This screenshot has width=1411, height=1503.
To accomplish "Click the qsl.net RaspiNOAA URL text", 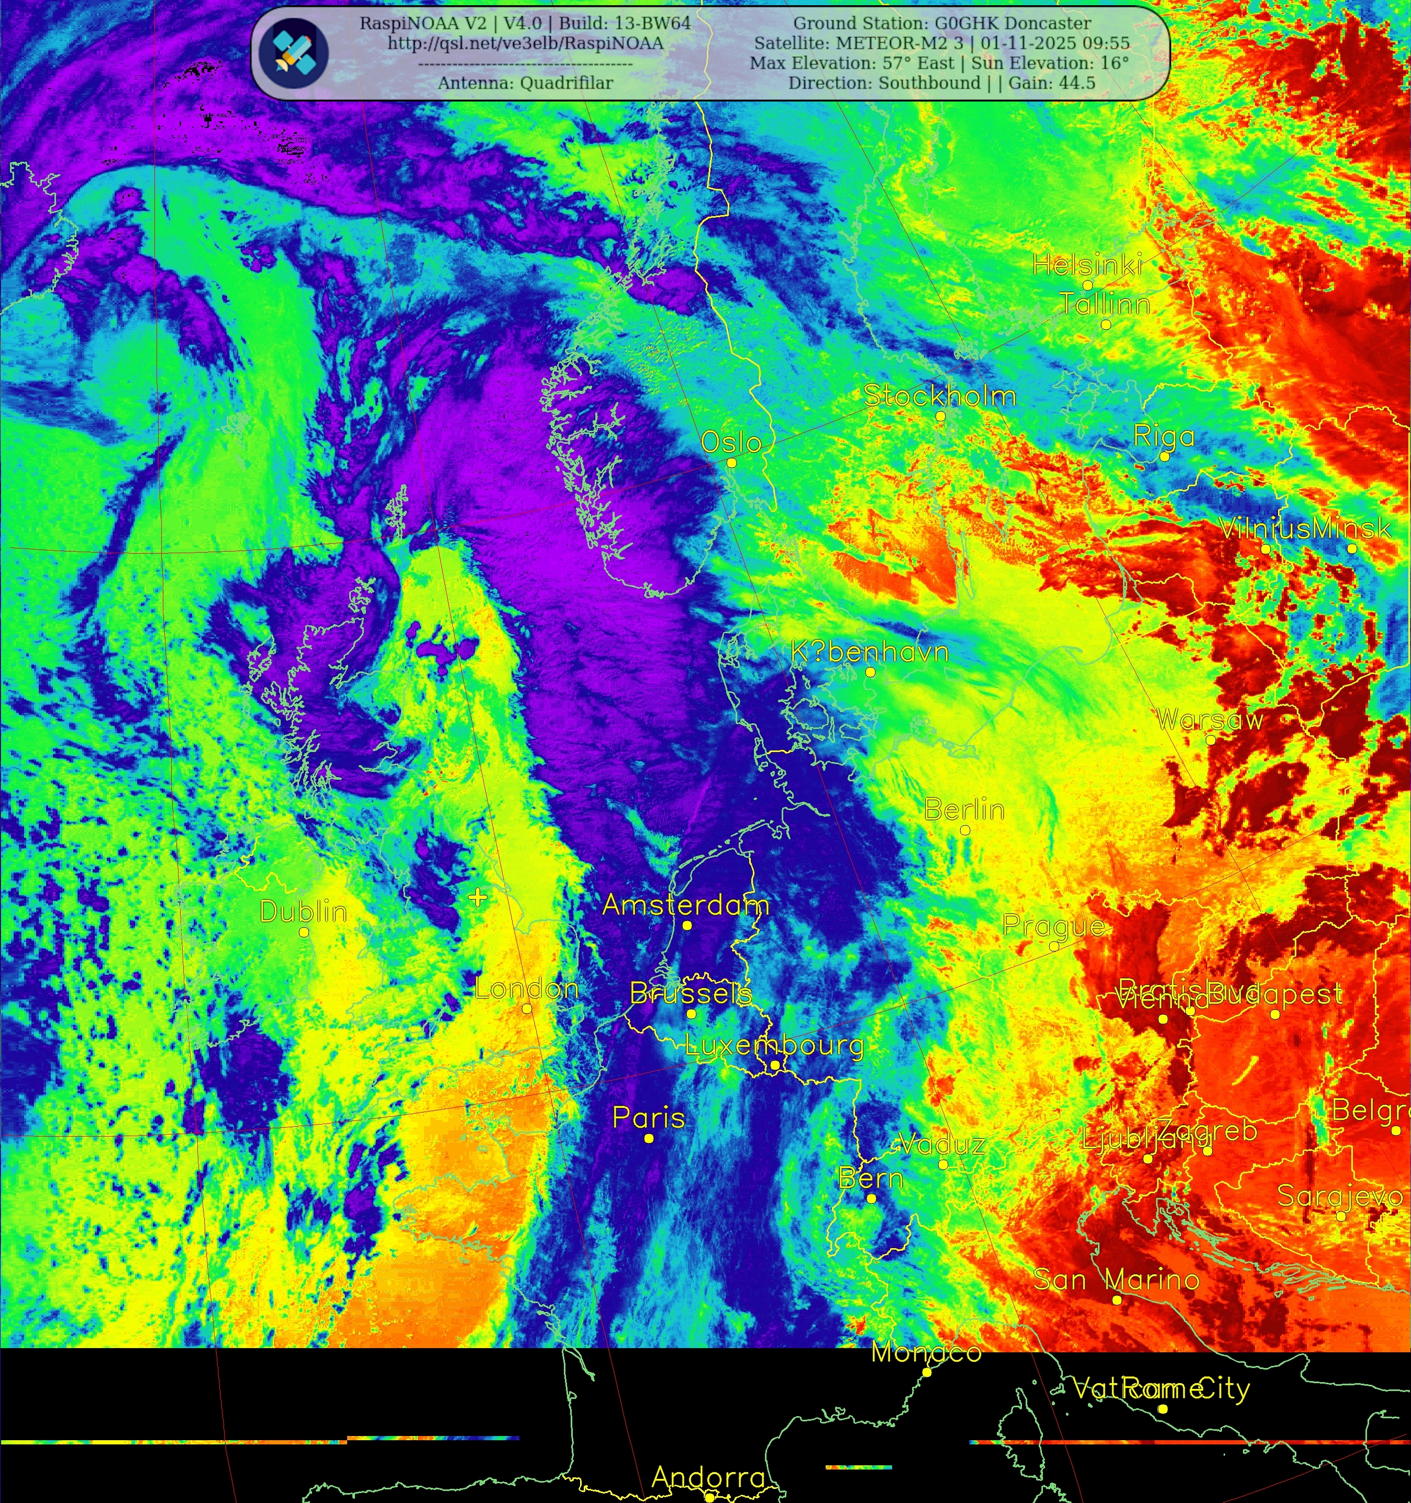I will pyautogui.click(x=525, y=43).
